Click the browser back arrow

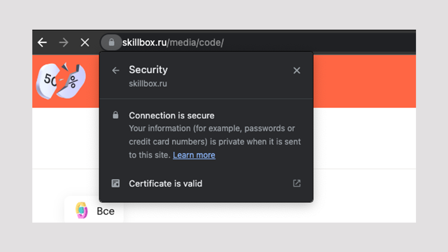coord(42,42)
